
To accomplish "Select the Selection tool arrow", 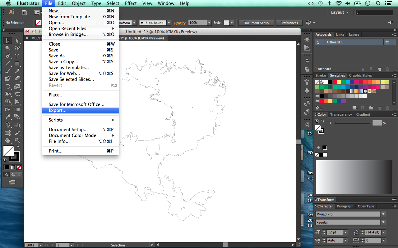I will pyautogui.click(x=8, y=41).
